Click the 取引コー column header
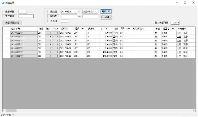Viewport: 198px width, 117px height. pos(126,29)
